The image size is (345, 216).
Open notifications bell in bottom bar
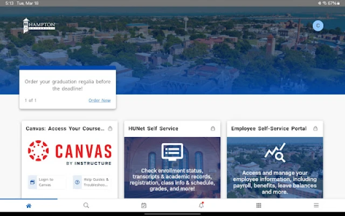(x=201, y=206)
